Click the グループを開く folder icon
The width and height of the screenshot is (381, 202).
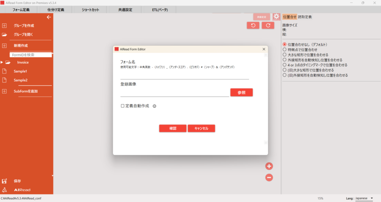coord(4,35)
